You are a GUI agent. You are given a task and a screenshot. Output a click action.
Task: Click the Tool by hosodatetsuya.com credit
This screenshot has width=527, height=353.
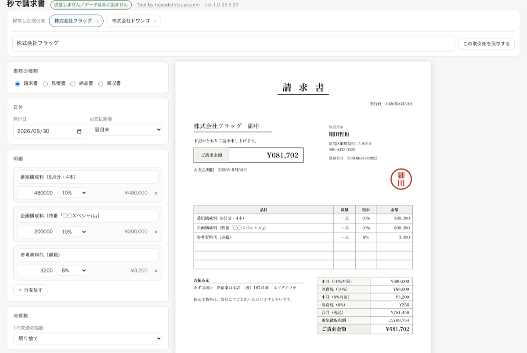click(x=168, y=5)
